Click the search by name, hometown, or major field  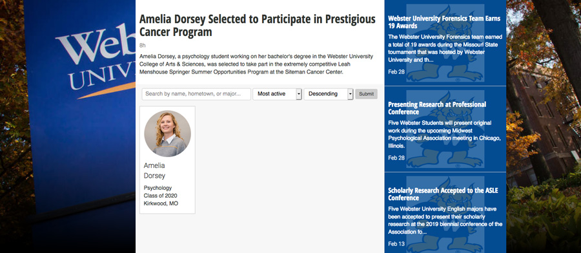[196, 94]
